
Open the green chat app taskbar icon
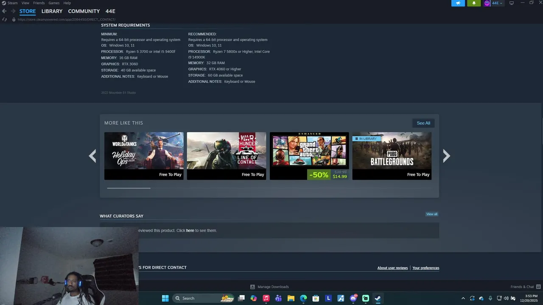click(365, 298)
